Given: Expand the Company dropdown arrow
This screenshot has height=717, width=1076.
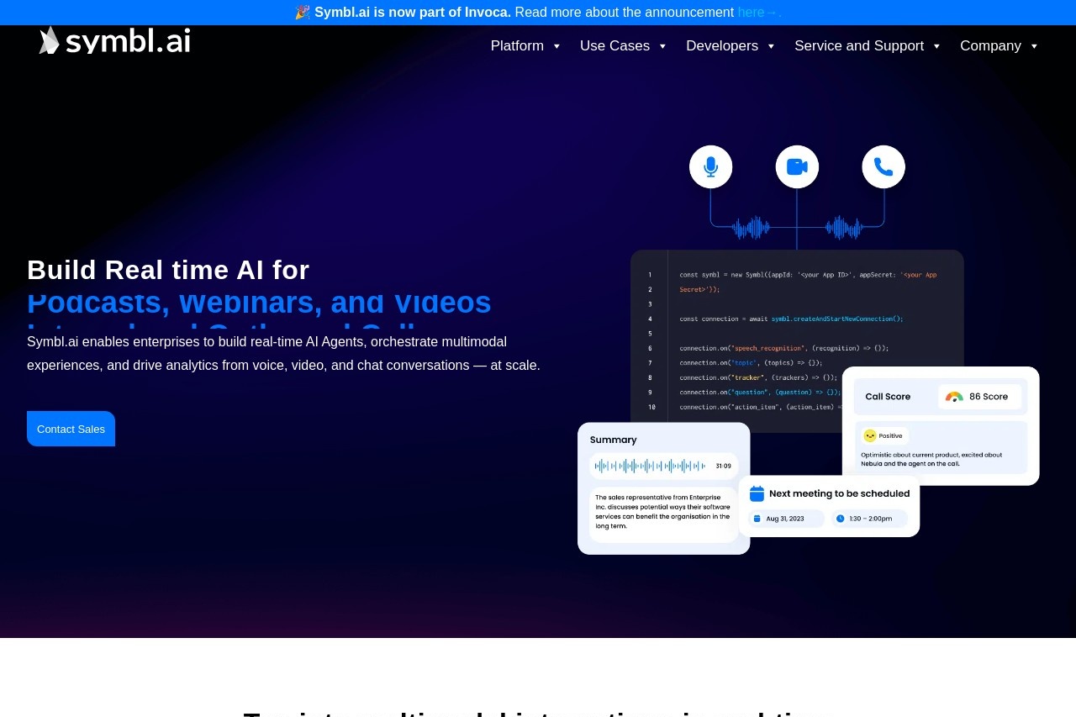Looking at the screenshot, I should point(1034,46).
